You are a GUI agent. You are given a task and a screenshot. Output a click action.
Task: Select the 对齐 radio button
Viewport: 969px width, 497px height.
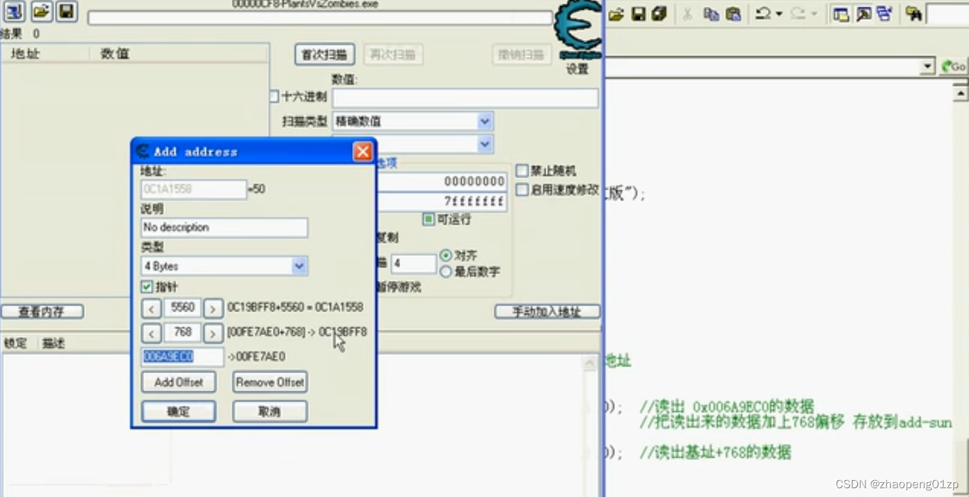446,256
